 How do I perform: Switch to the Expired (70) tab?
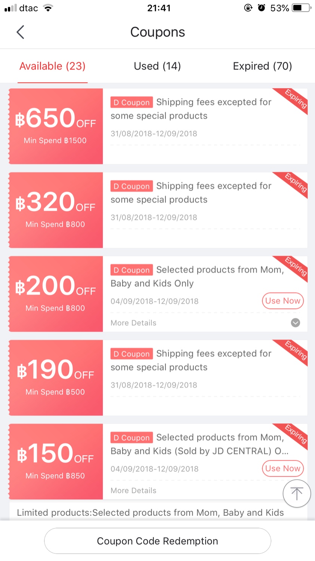coord(262,66)
